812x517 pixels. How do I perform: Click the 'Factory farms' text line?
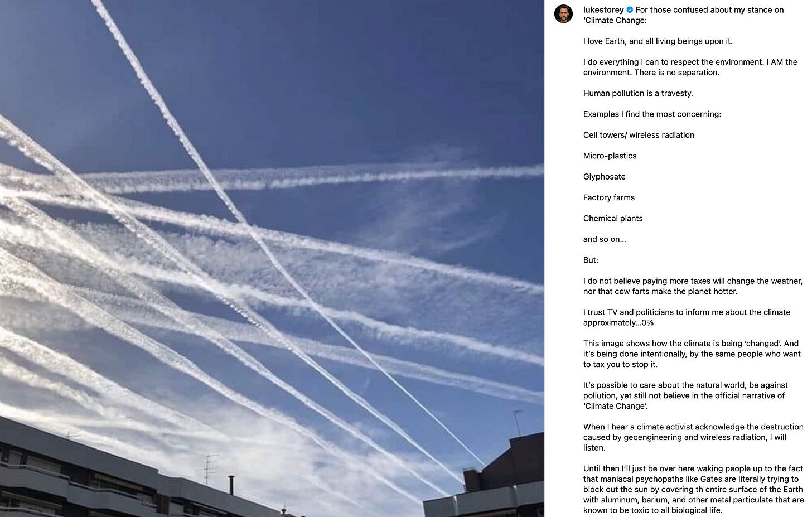(x=608, y=197)
